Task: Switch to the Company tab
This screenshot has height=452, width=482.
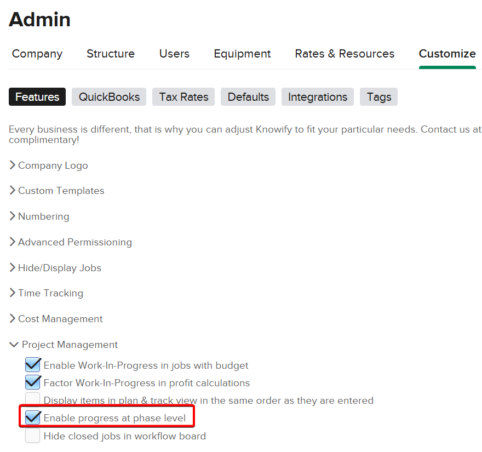Action: pos(37,54)
